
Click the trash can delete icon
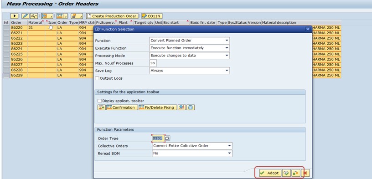[191, 107]
